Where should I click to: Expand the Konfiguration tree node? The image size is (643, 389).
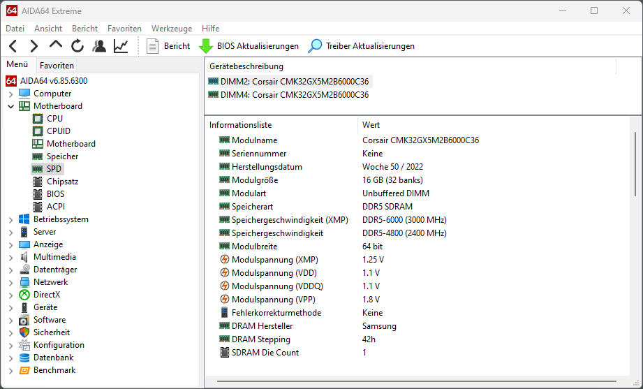point(10,346)
